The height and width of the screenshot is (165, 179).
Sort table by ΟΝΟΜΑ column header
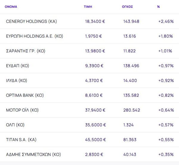[x=11, y=7]
